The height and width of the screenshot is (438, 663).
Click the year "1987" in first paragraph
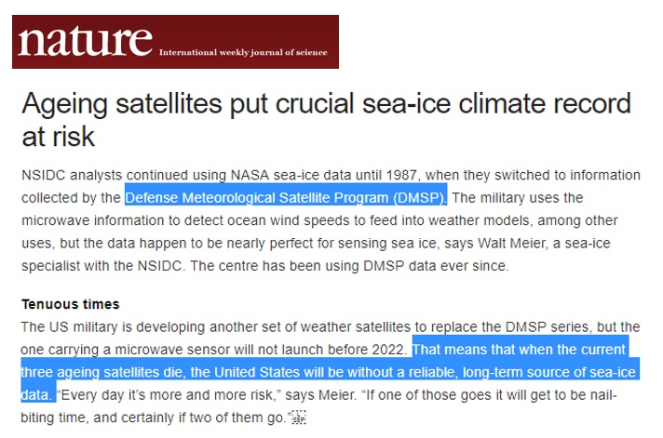(401, 175)
